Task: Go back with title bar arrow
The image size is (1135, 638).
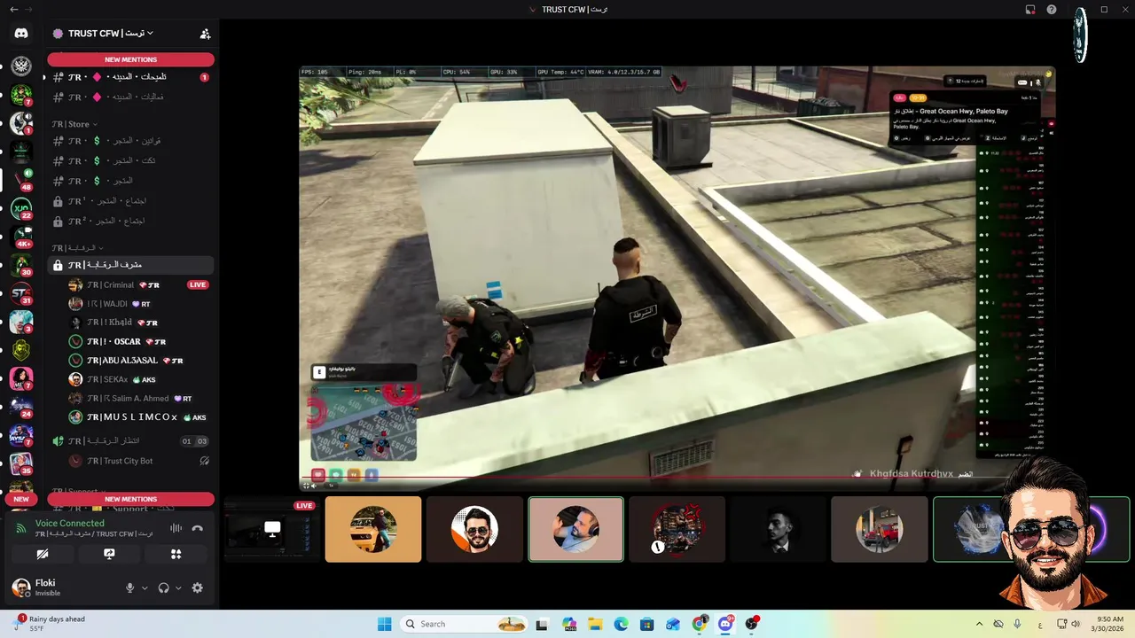Action: pyautogui.click(x=13, y=10)
